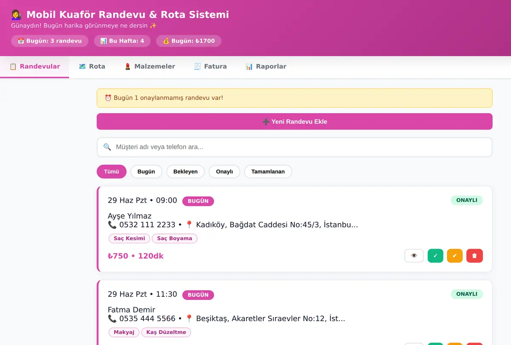This screenshot has height=345, width=511.
Task: Click BUGÜN badge on 11:30 appointment
Action: [198, 295]
